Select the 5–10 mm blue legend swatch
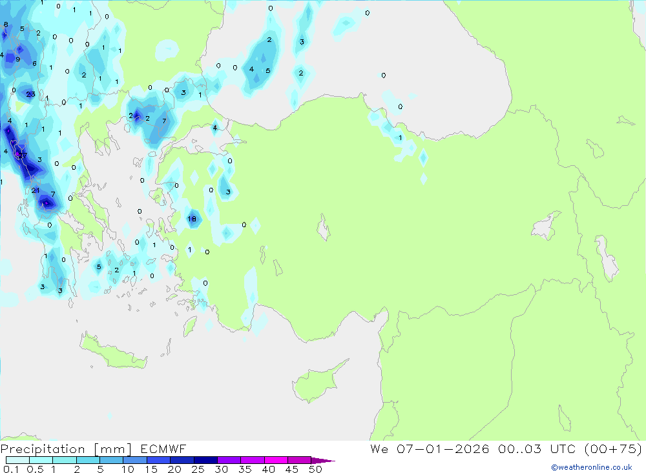Viewport: 646px width, 473px height. pos(111,460)
